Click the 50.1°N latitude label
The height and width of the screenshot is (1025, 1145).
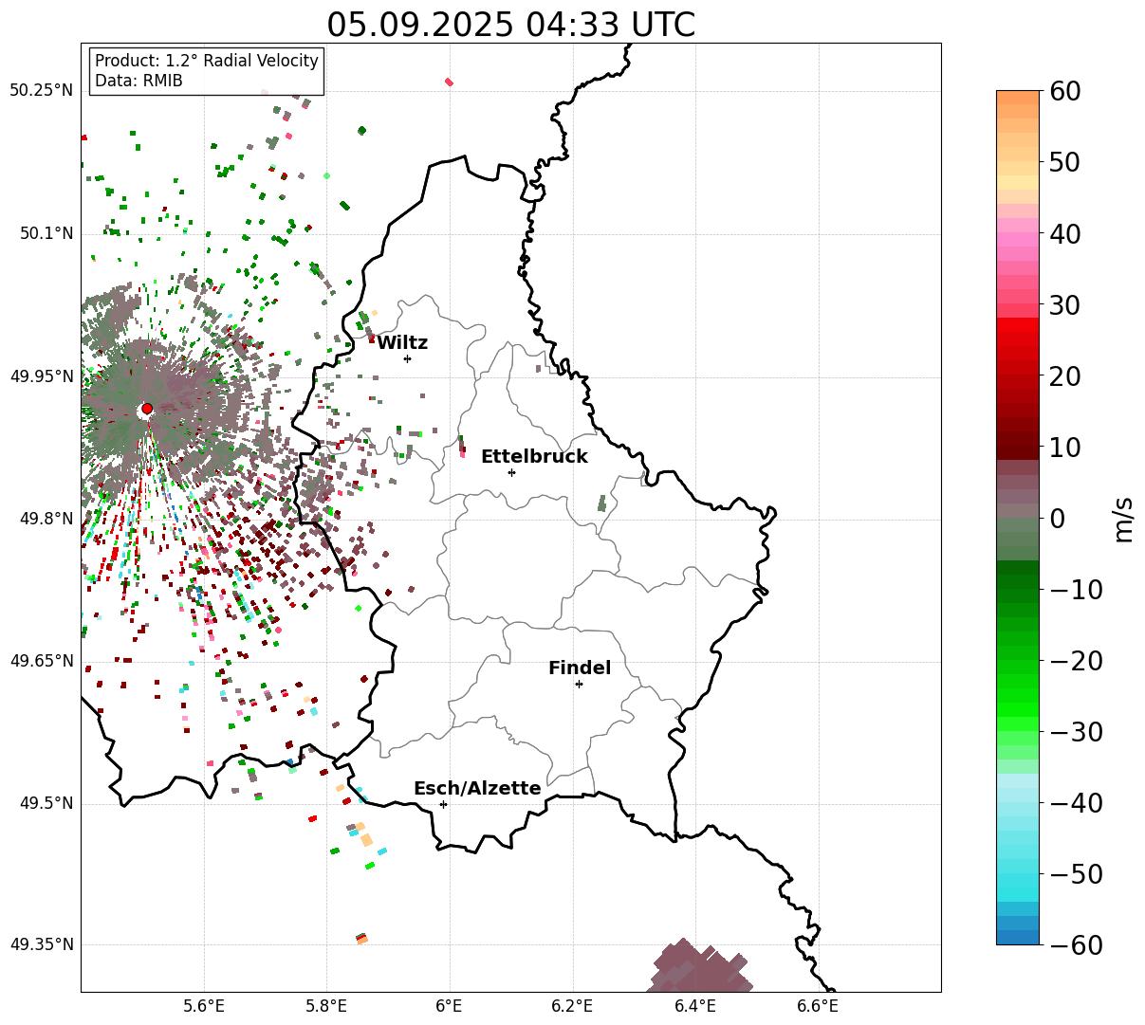46,233
